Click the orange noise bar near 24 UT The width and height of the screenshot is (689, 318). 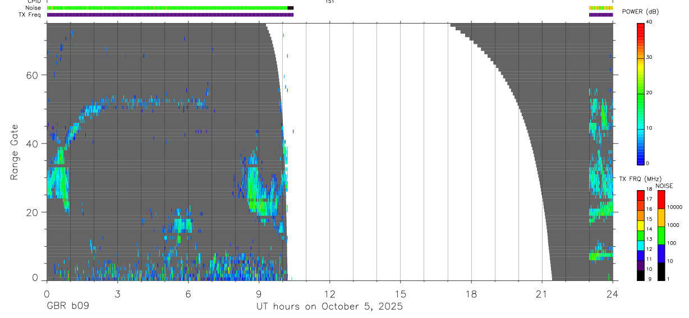point(601,8)
